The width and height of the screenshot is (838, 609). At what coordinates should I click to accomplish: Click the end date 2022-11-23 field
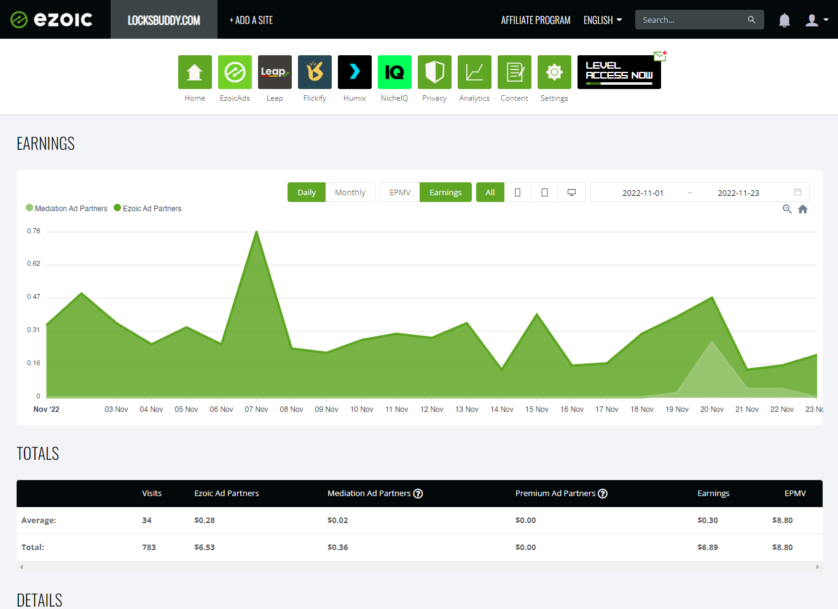(738, 193)
